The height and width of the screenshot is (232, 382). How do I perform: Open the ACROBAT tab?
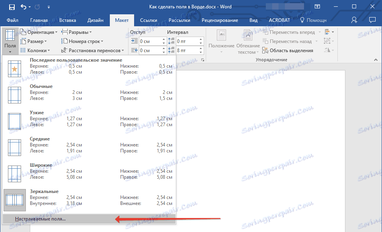[x=279, y=20]
